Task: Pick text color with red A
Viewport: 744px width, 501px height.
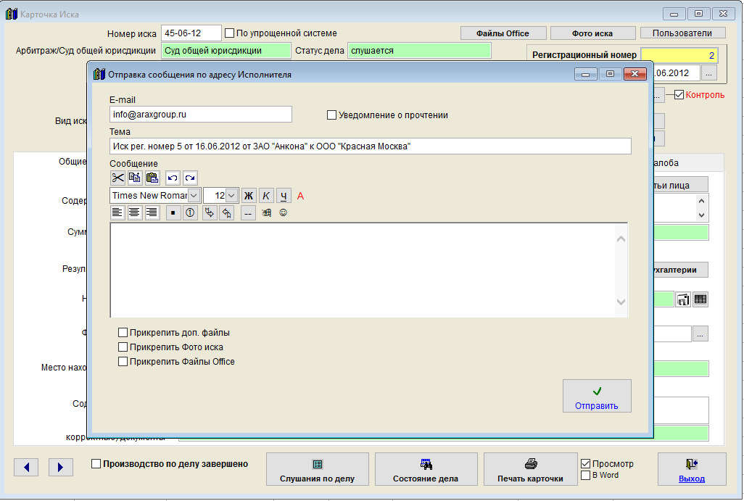Action: [x=301, y=196]
